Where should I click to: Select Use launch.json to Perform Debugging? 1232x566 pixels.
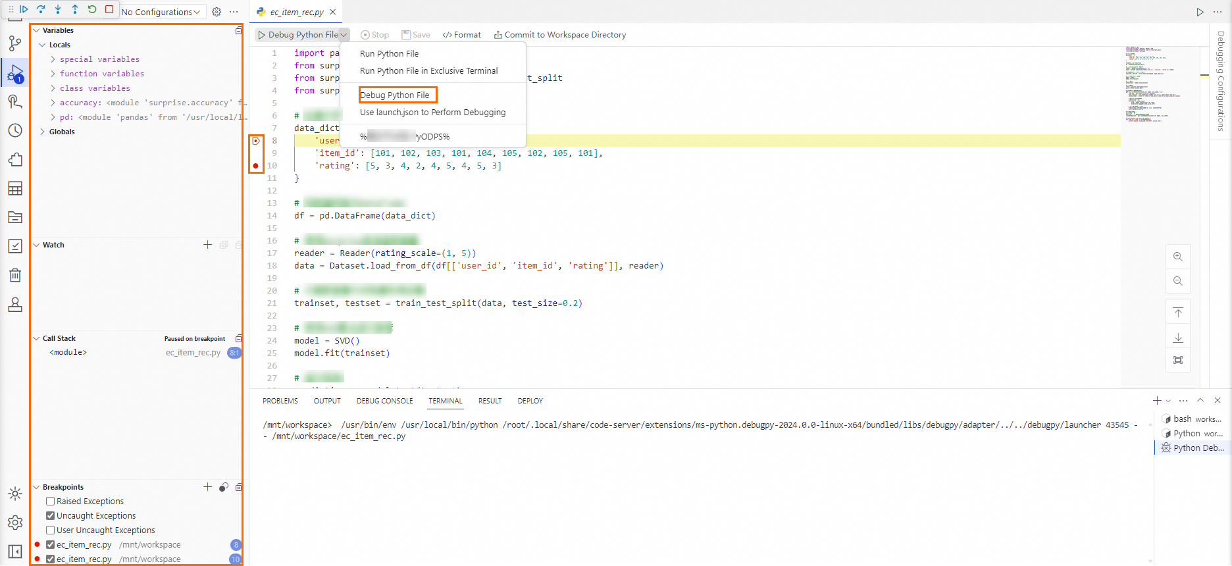coord(432,113)
